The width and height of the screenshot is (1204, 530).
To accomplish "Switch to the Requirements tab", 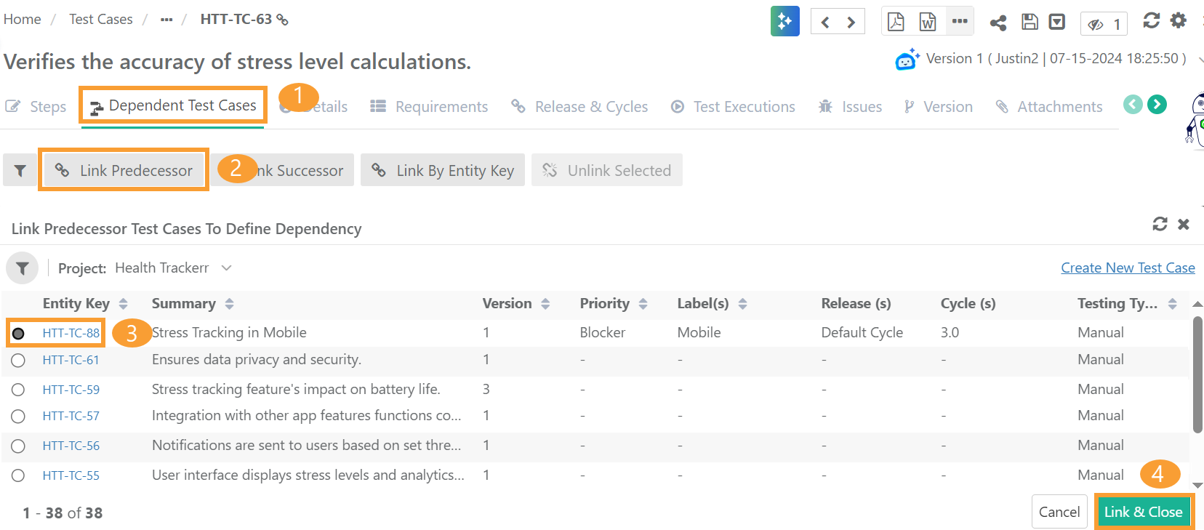I will click(429, 107).
